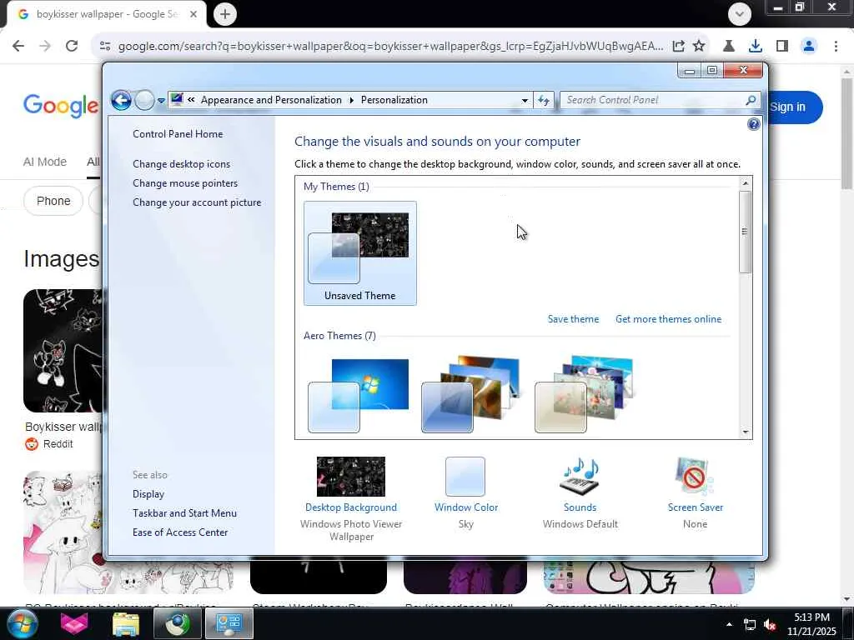This screenshot has width=854, height=640.
Task: Expand the breadcrumb chevron before Appearance
Action: click(191, 100)
